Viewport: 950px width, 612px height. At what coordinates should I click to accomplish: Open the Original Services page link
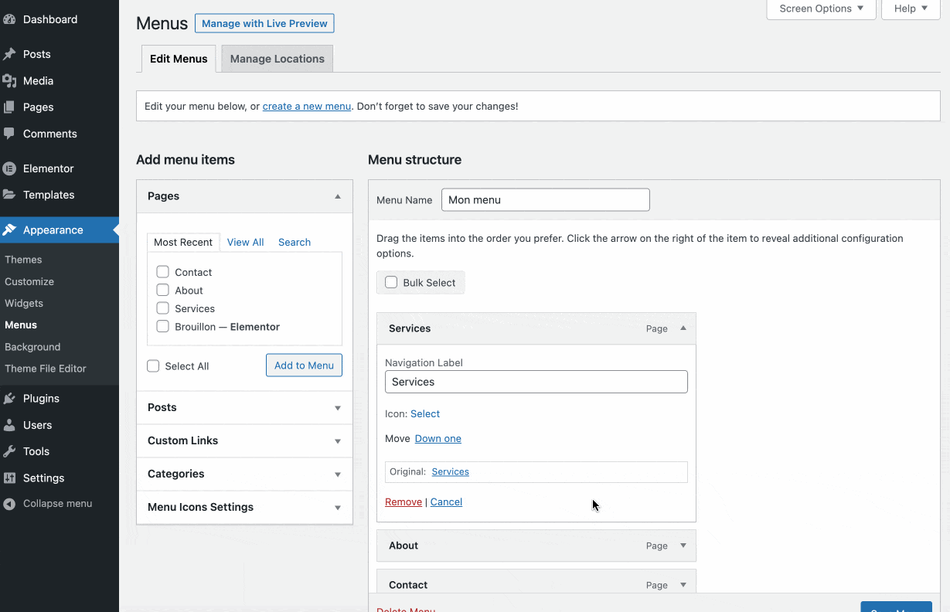451,471
